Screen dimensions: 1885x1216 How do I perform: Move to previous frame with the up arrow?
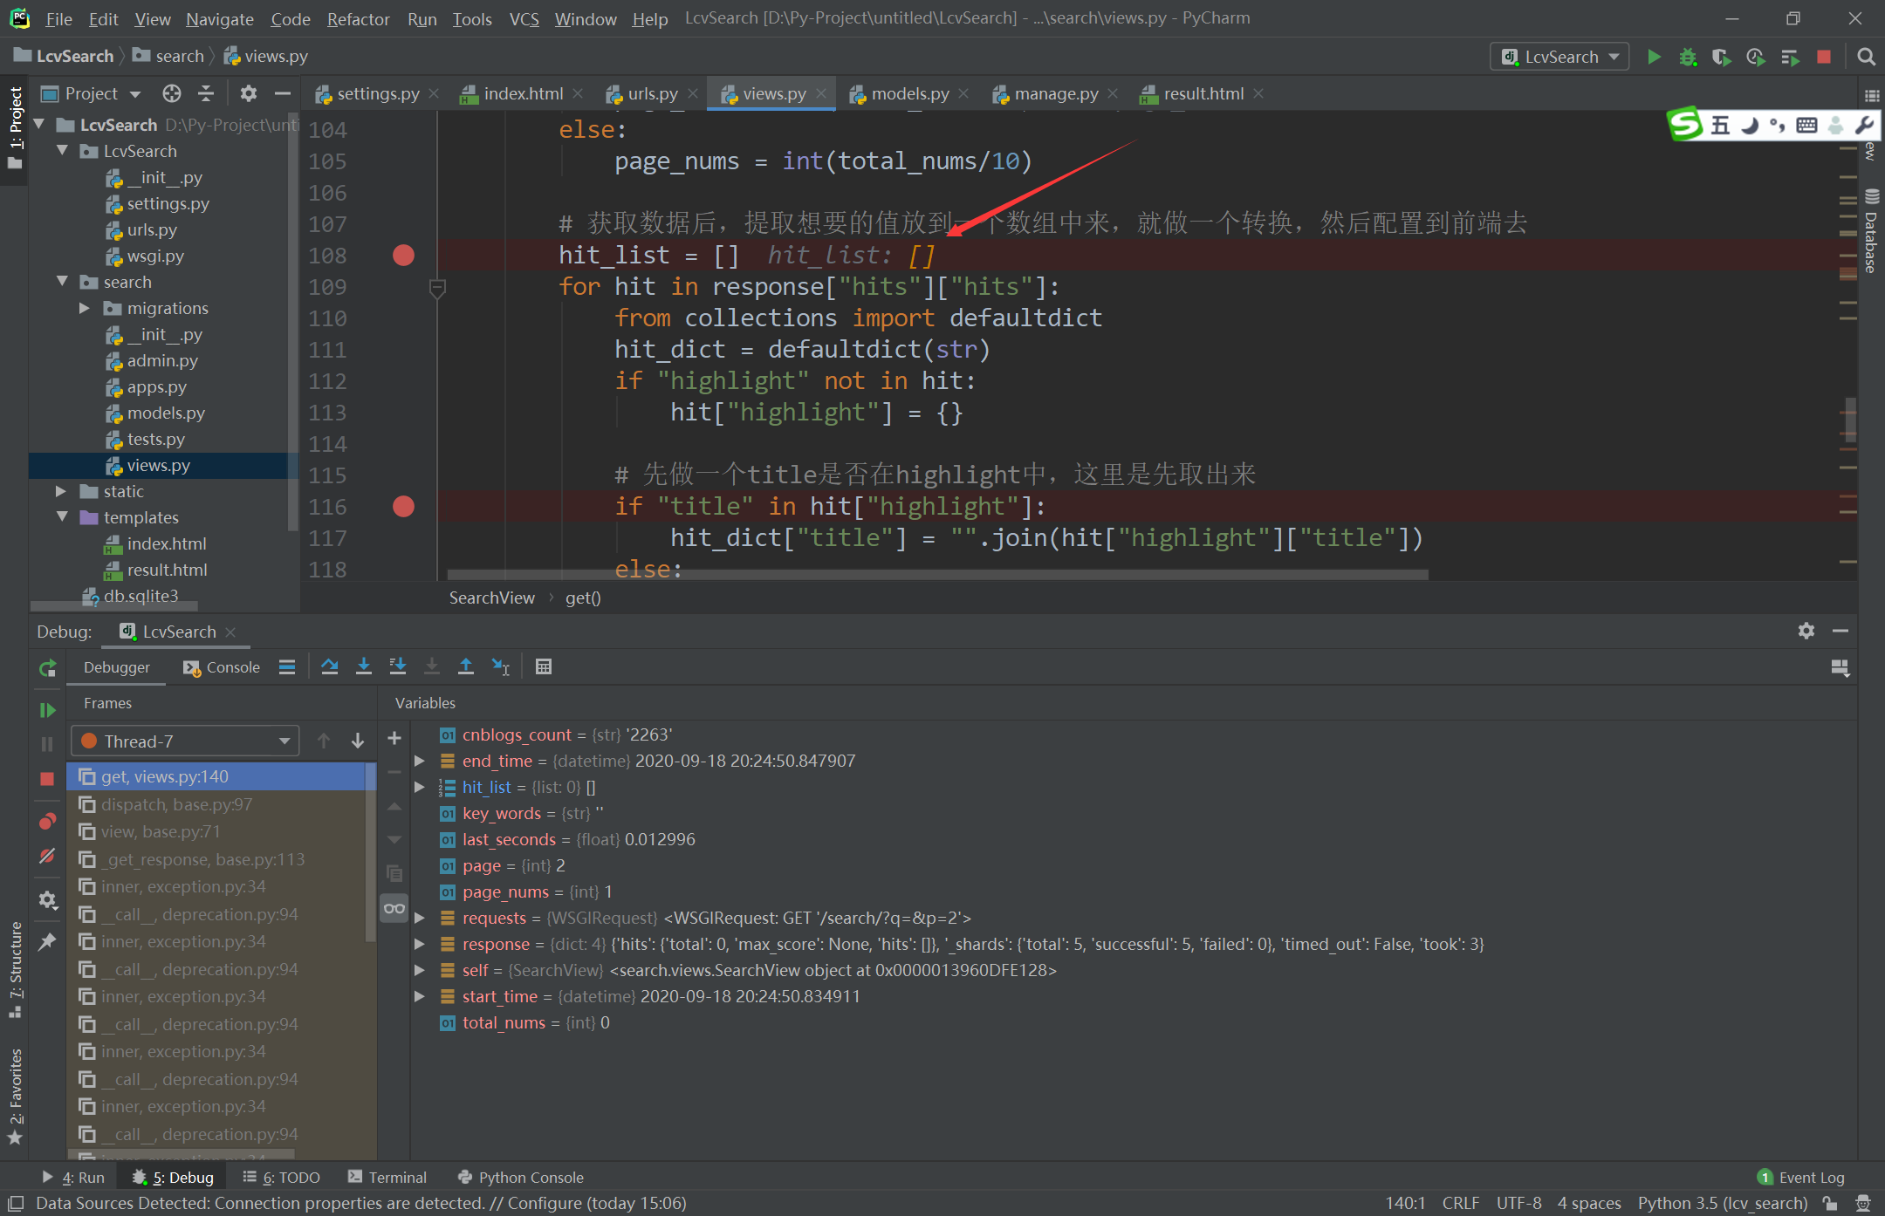[x=324, y=741]
